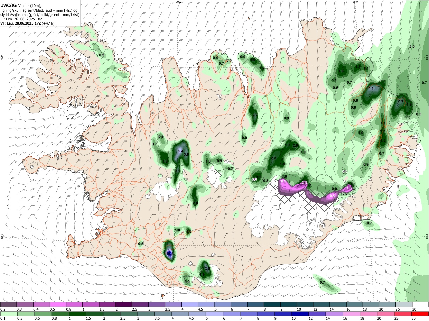Click the 4.1 precipitation value in the east
Screen dimensions: 429x321
(371, 89)
